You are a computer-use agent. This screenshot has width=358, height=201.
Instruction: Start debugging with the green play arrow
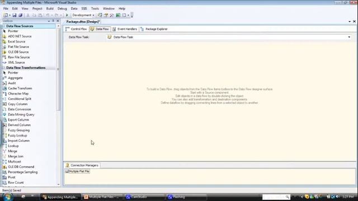tap(67, 15)
